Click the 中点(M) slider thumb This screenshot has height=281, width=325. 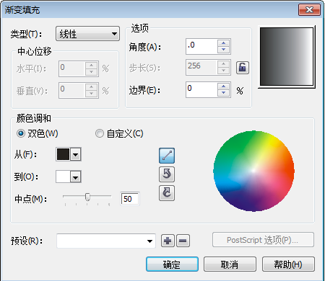tap(87, 197)
